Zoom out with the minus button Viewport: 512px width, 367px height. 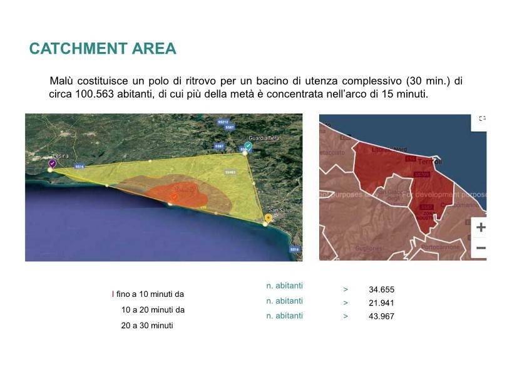coord(480,248)
